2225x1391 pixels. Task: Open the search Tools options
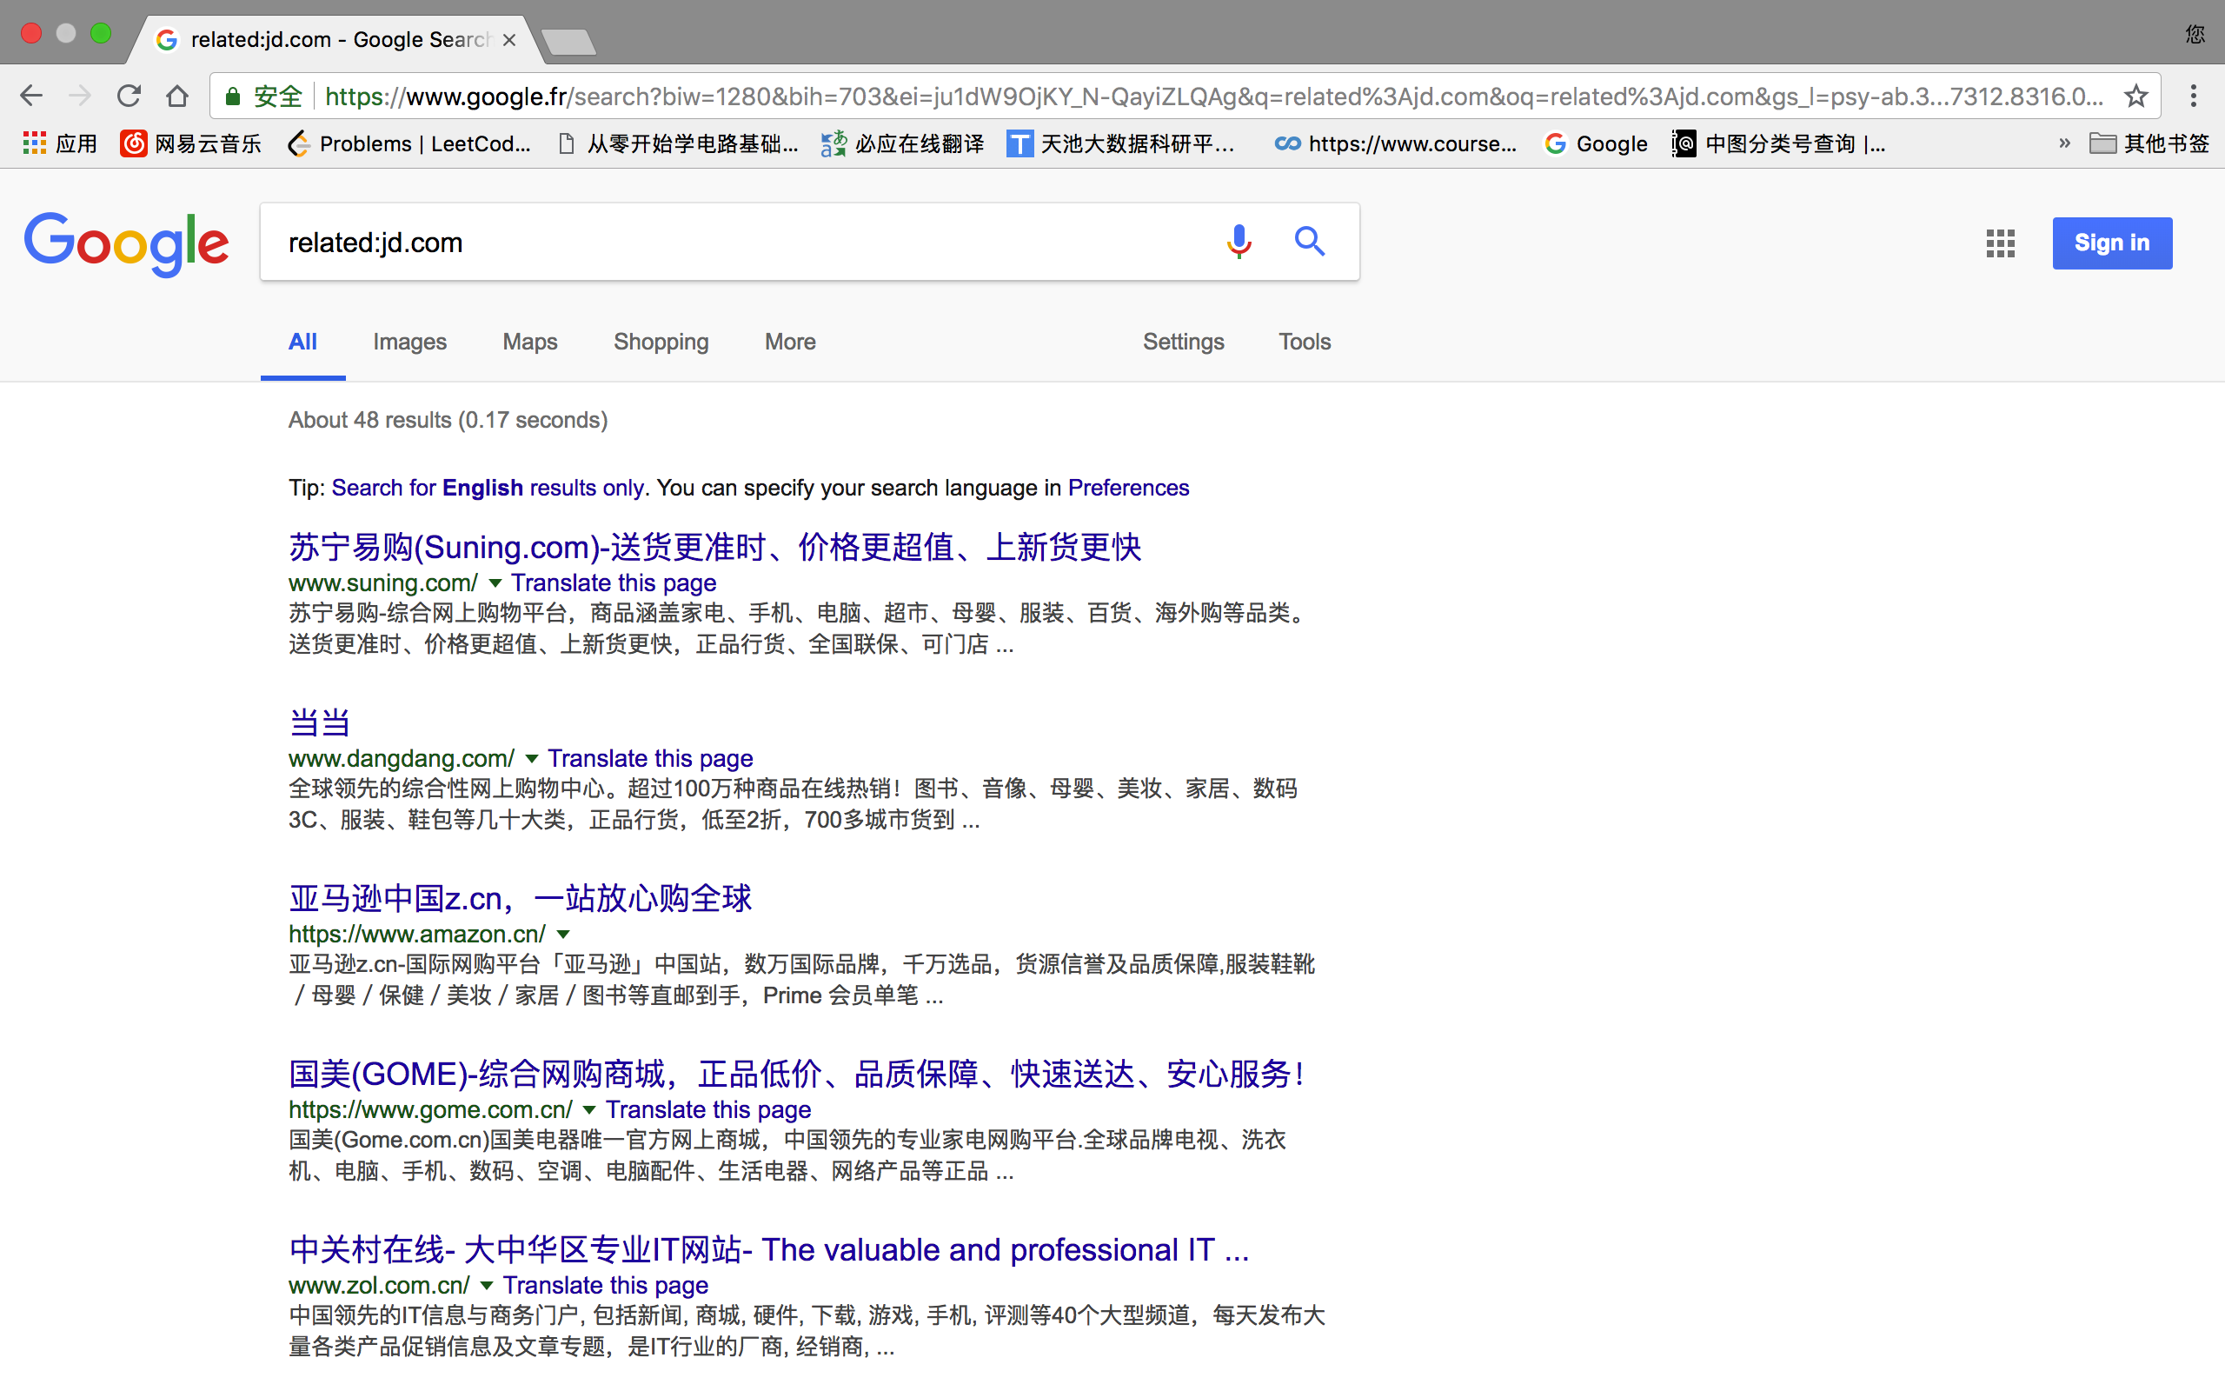[x=1305, y=343]
